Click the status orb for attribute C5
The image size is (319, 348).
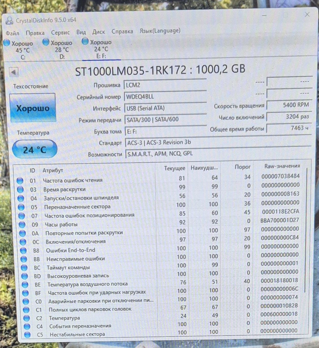pyautogui.click(x=27, y=335)
